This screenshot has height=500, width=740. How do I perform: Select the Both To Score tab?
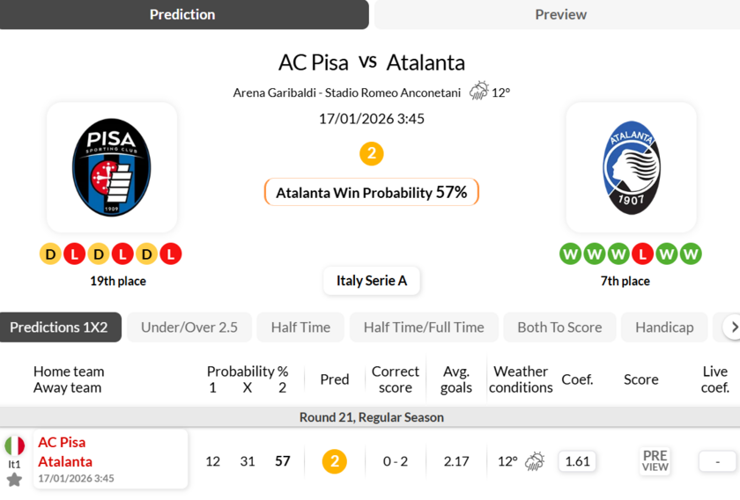559,327
